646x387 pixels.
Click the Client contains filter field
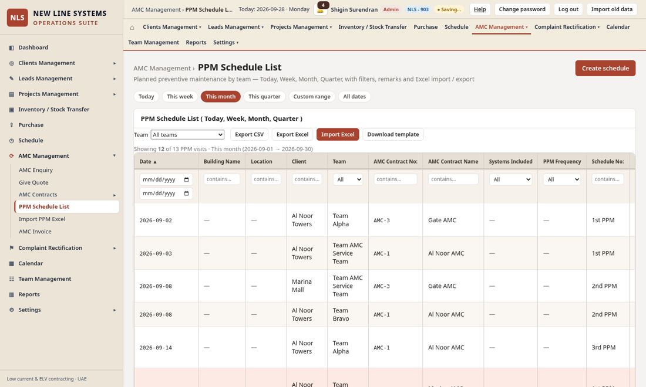(307, 179)
